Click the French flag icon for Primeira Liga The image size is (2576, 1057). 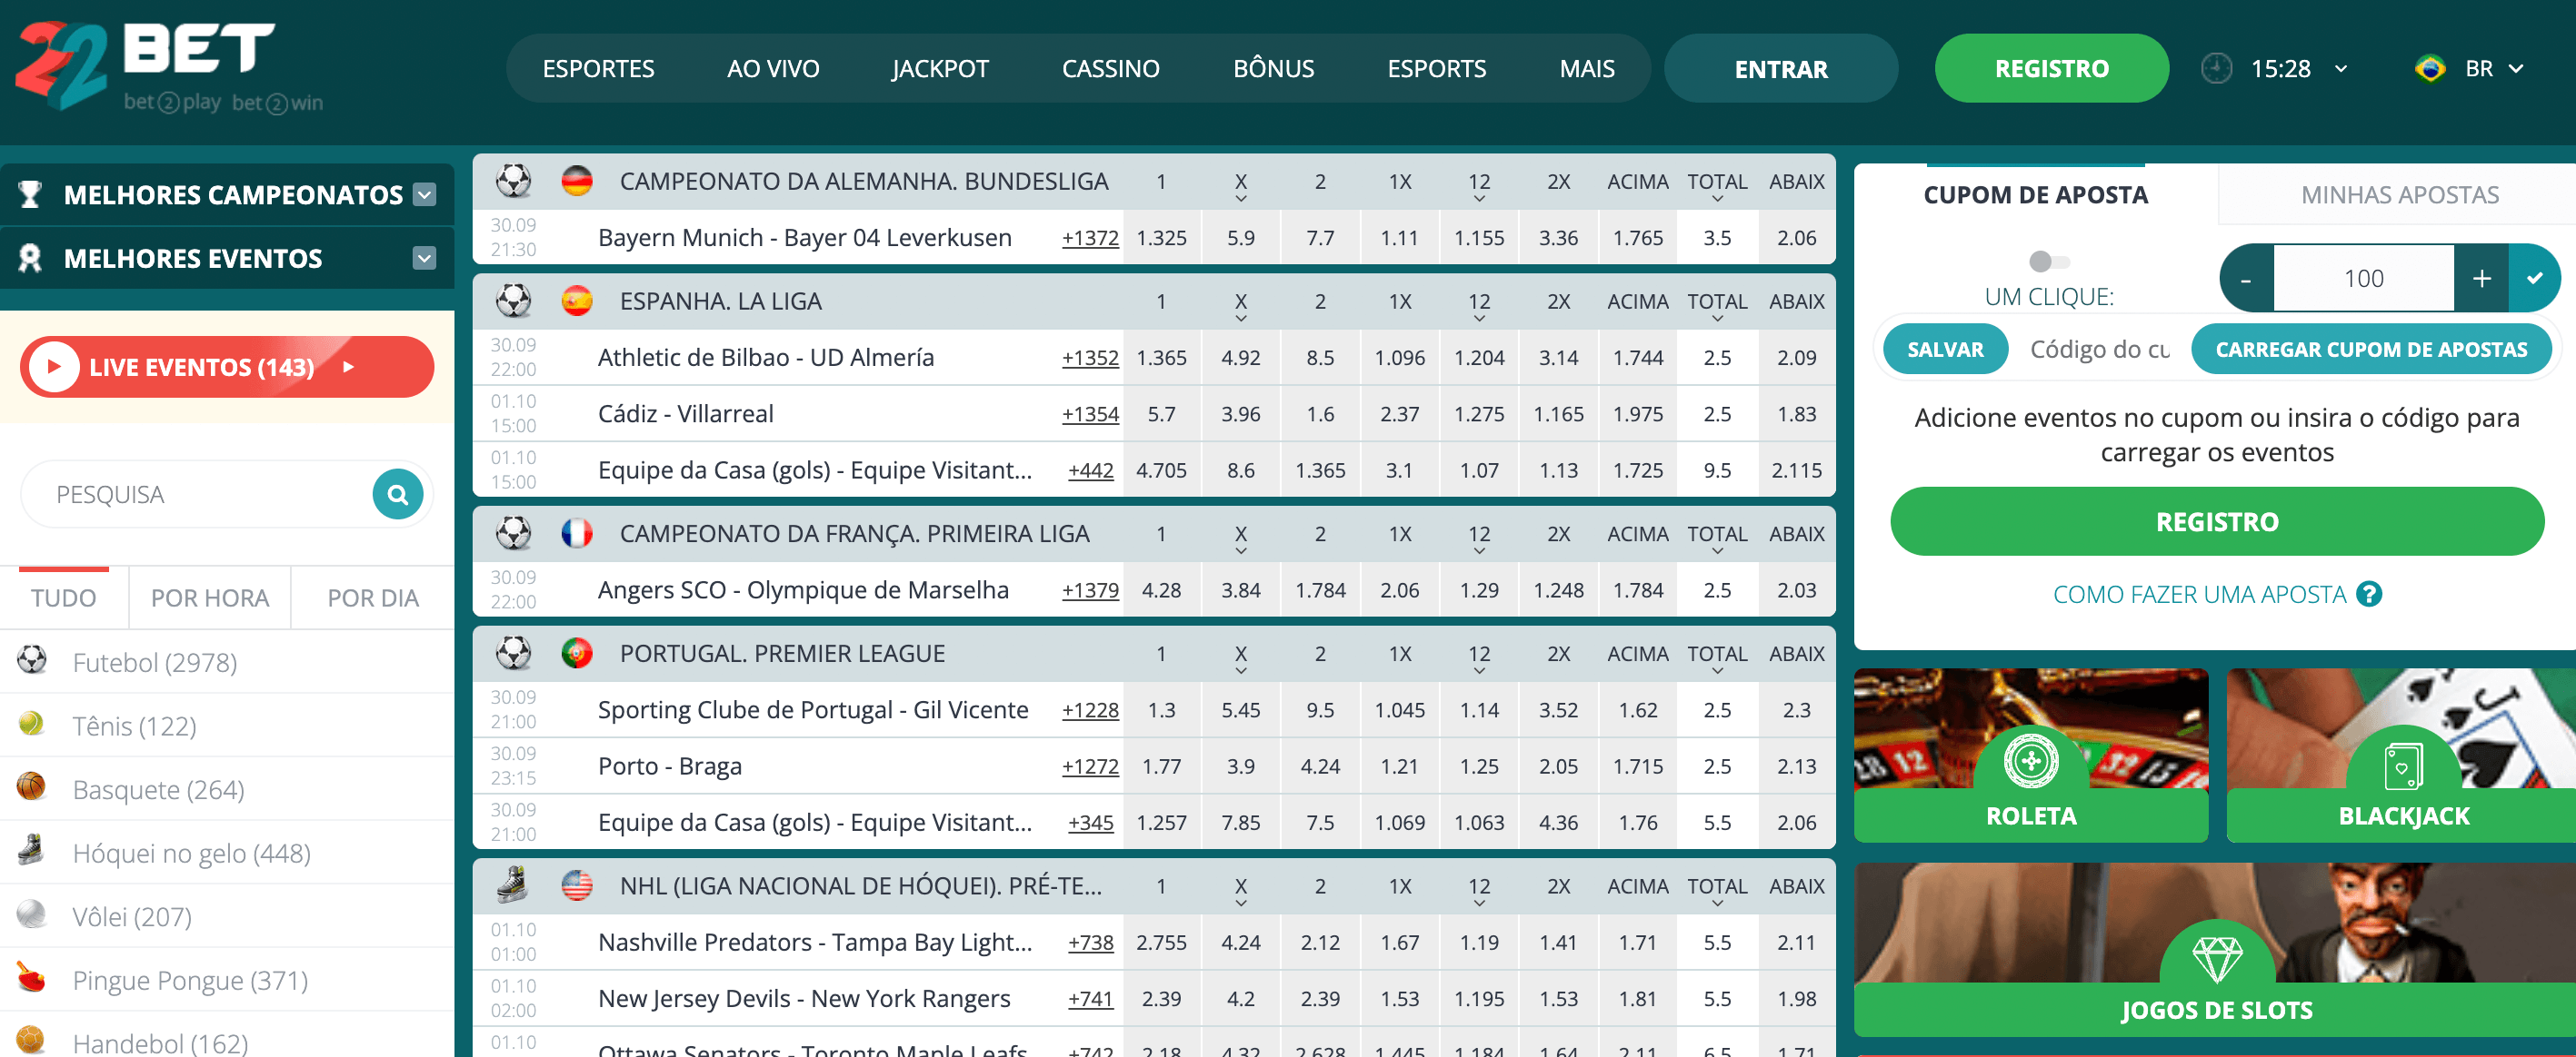577,534
